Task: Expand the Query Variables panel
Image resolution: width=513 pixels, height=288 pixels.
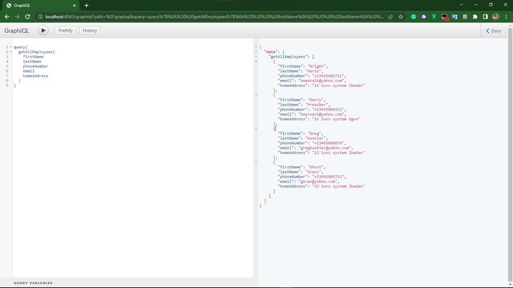Action: tap(33, 283)
